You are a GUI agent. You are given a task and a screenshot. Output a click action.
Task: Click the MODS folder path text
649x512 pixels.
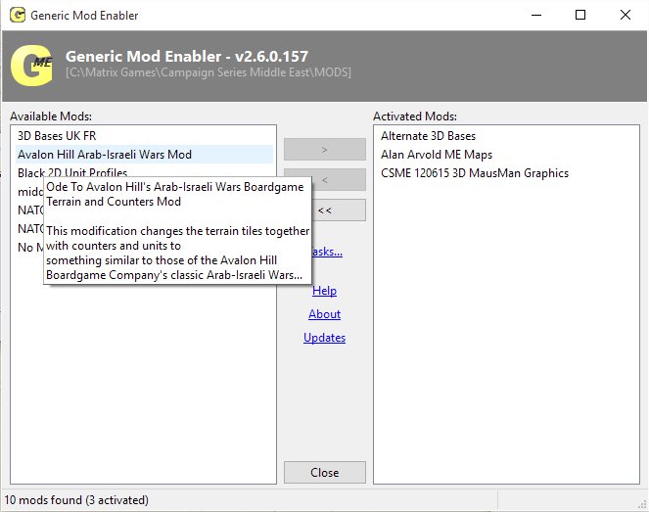(209, 72)
